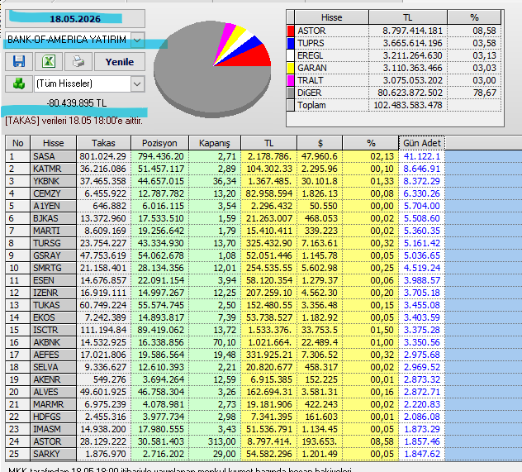Viewport: 522px width, 472px height.
Task: Select the SMRTG stock cell
Action: click(x=53, y=268)
